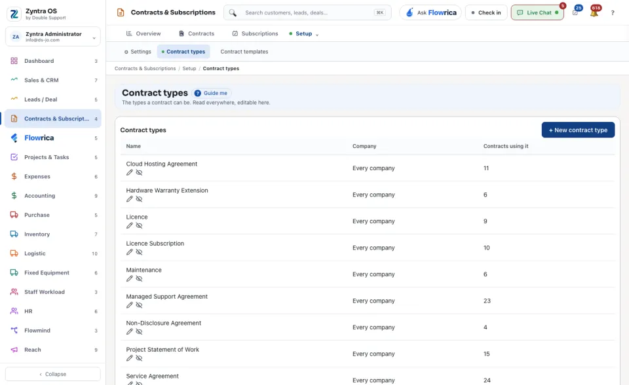The image size is (629, 385).
Task: Click the Service Agreement row name
Action: point(153,376)
